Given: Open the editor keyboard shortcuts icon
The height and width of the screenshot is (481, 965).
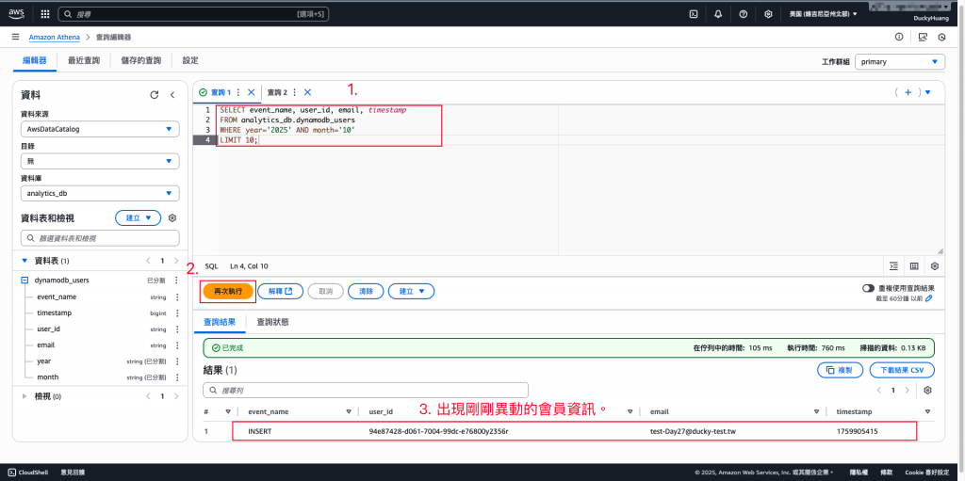Looking at the screenshot, I should (x=914, y=266).
